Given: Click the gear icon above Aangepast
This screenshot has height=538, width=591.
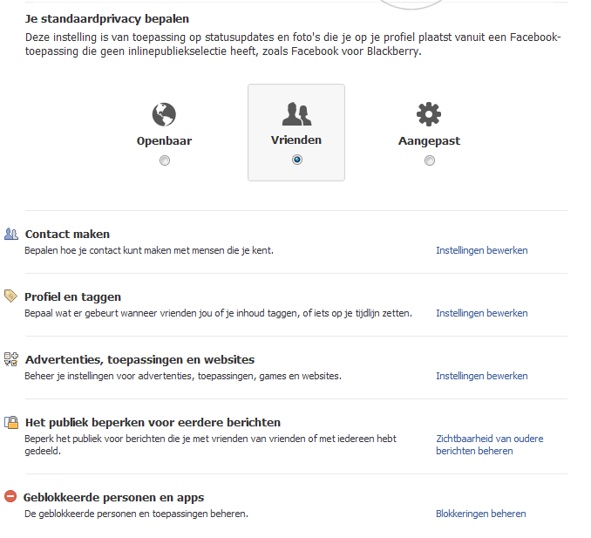Looking at the screenshot, I should coord(429,114).
